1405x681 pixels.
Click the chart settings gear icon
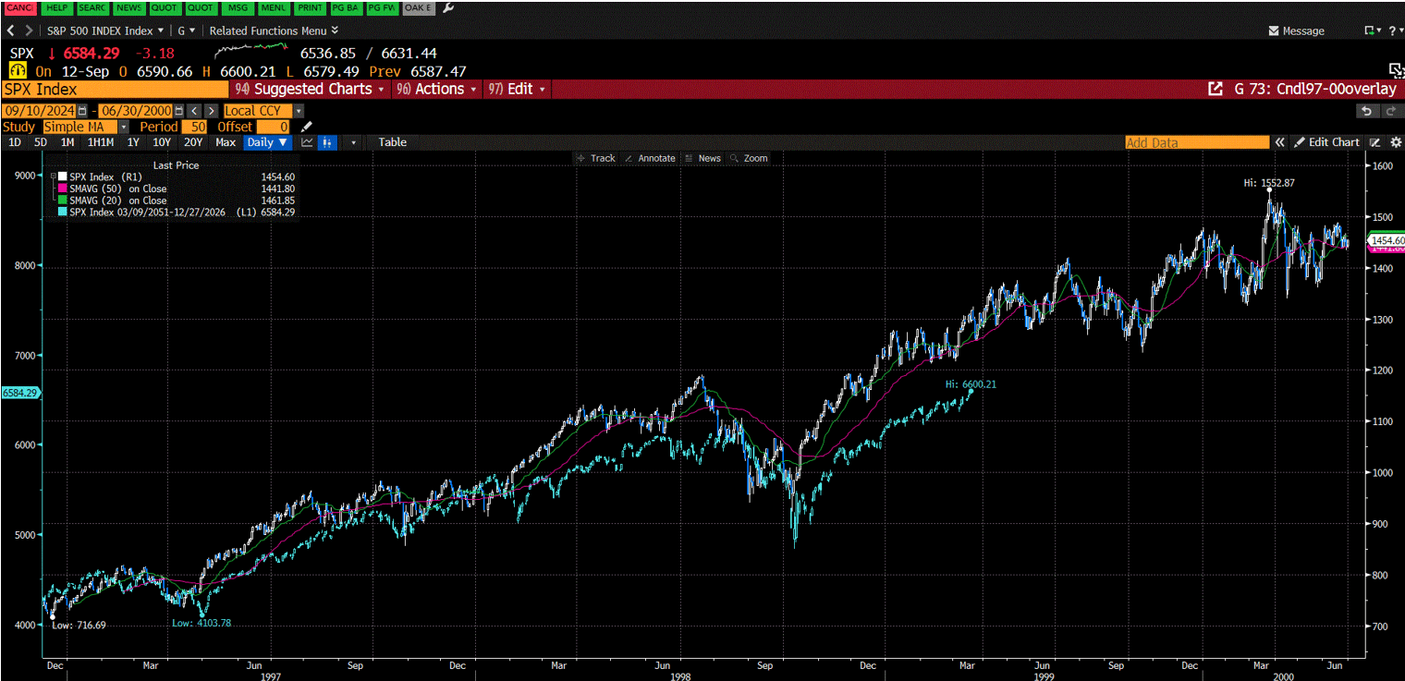coord(1396,142)
